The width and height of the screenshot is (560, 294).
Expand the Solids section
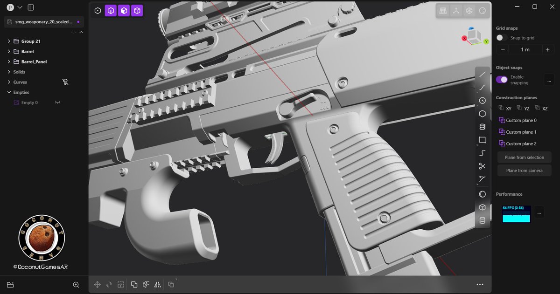point(9,72)
